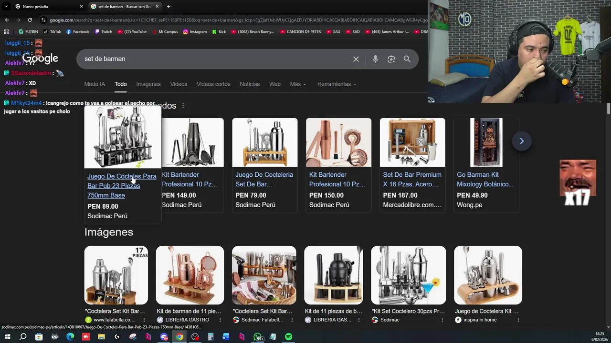Open Microsoft Store from taskbar

(x=39, y=337)
